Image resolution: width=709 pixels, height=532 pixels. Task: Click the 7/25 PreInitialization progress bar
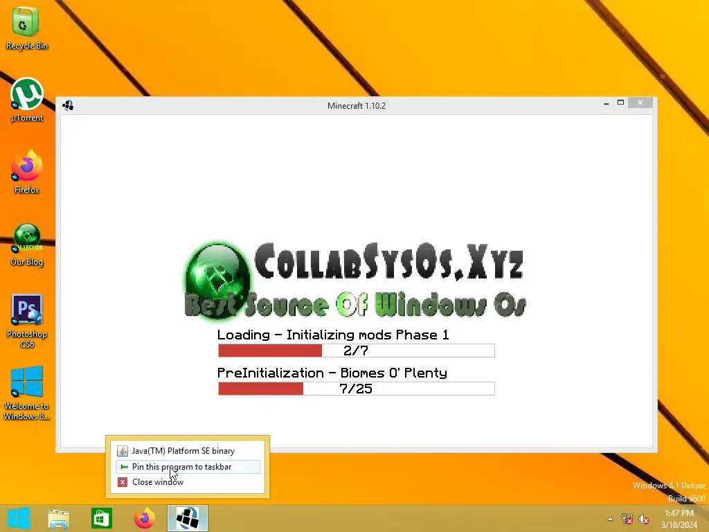tap(357, 389)
